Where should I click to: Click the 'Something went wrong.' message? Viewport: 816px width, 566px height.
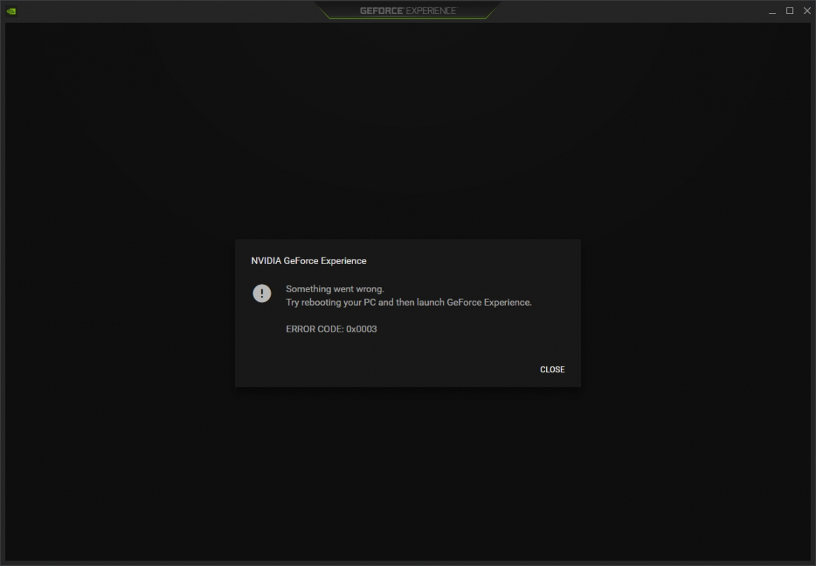coord(335,289)
